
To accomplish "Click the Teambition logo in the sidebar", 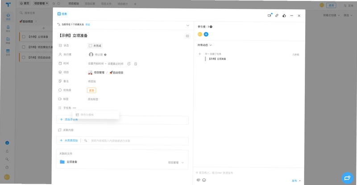I will tap(8, 4).
